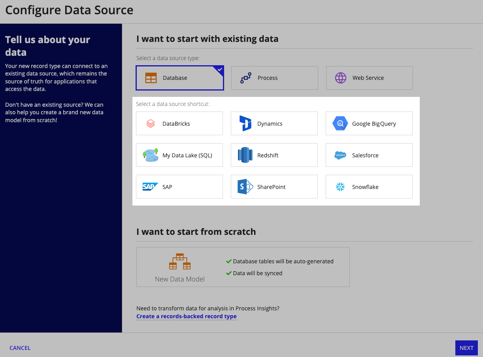Click the 'Configure Data Source' title

69,10
